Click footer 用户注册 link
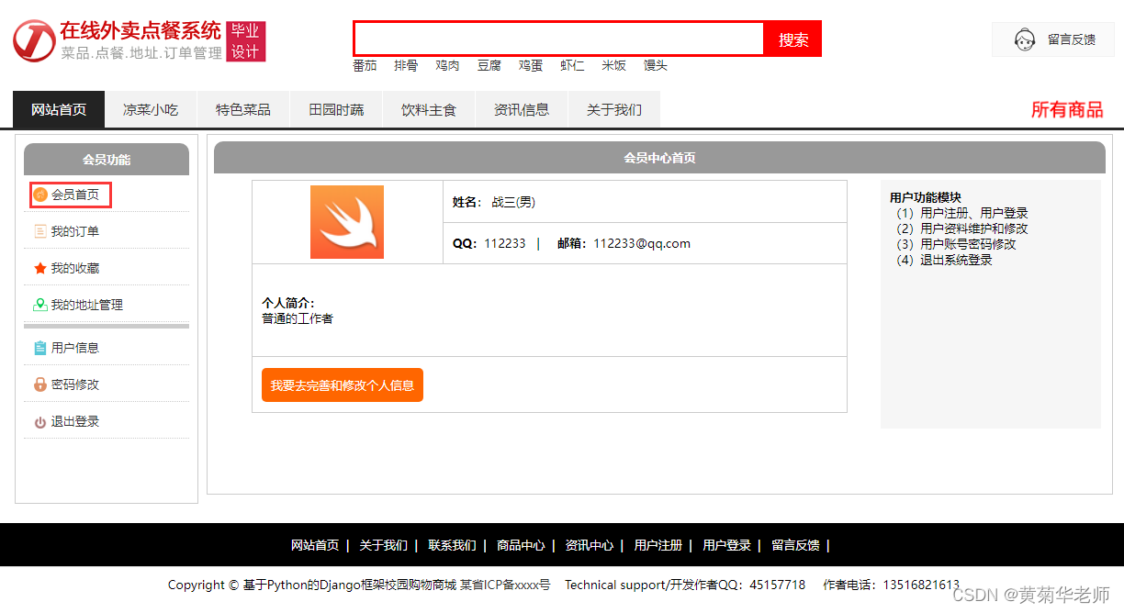This screenshot has height=613, width=1124. click(658, 545)
